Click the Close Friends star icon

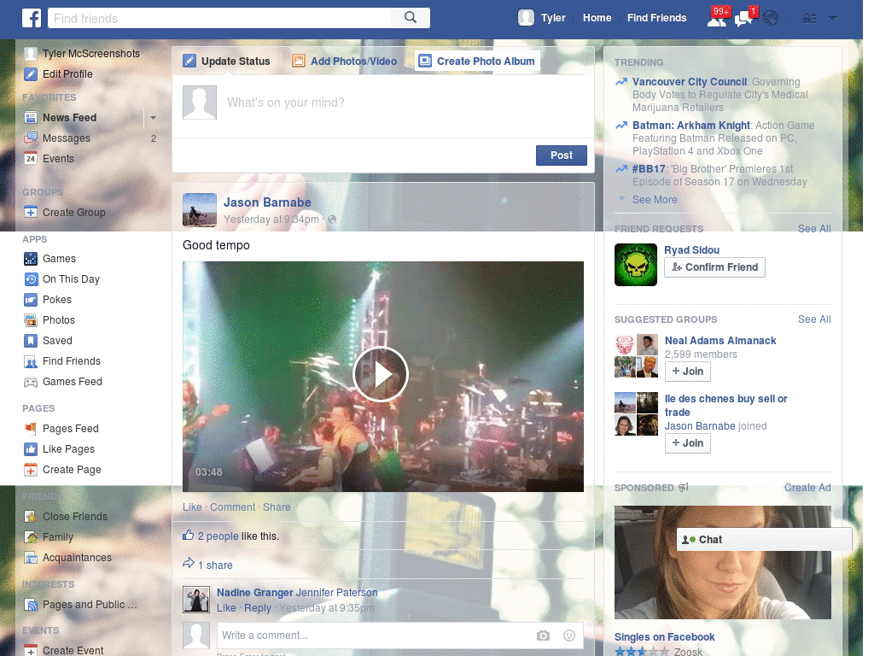pyautogui.click(x=31, y=517)
